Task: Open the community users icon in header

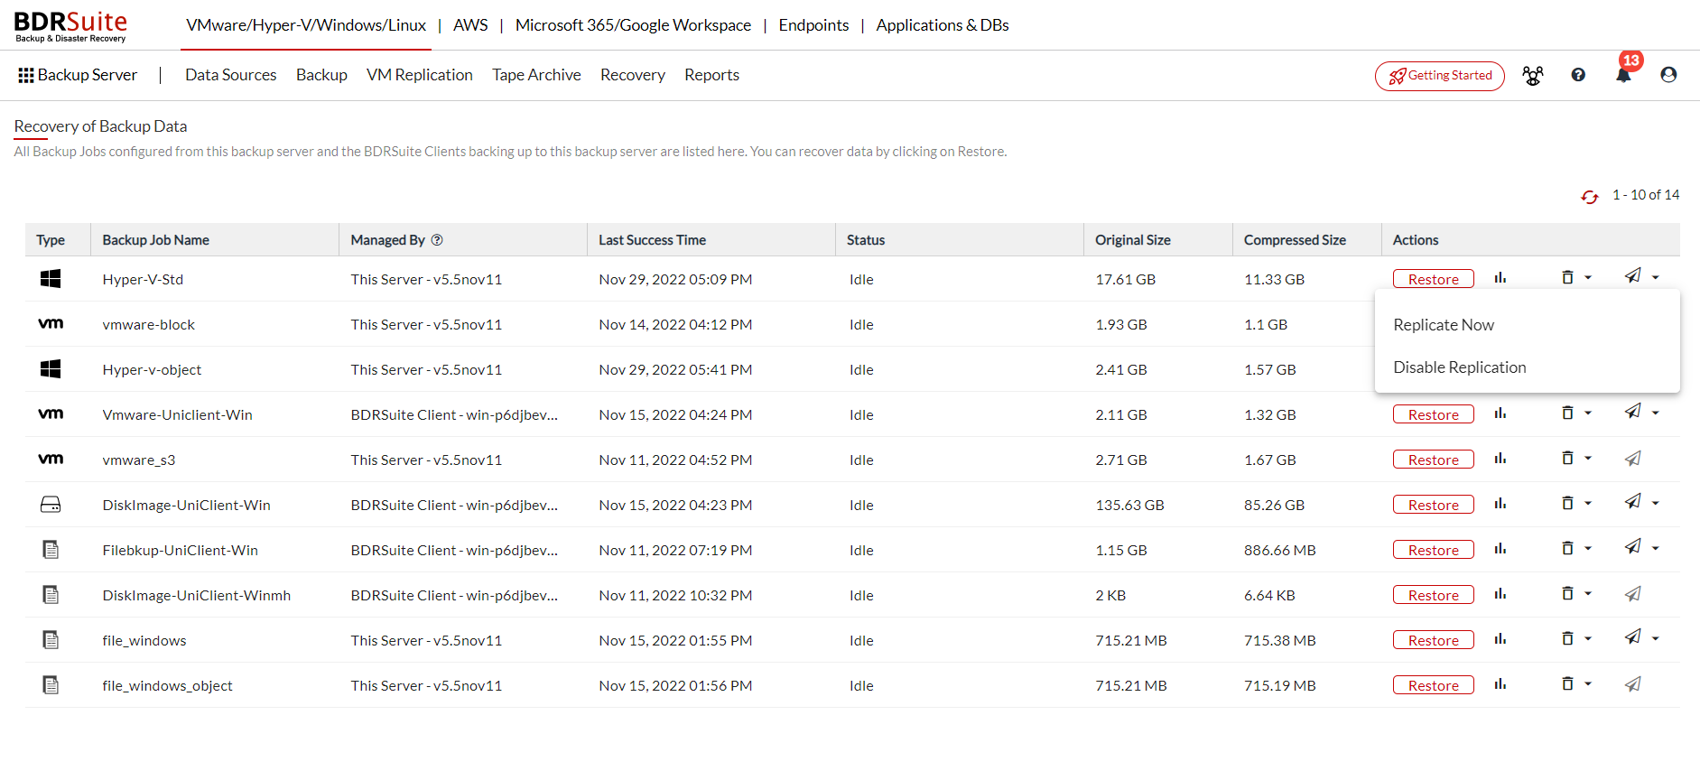Action: tap(1533, 75)
